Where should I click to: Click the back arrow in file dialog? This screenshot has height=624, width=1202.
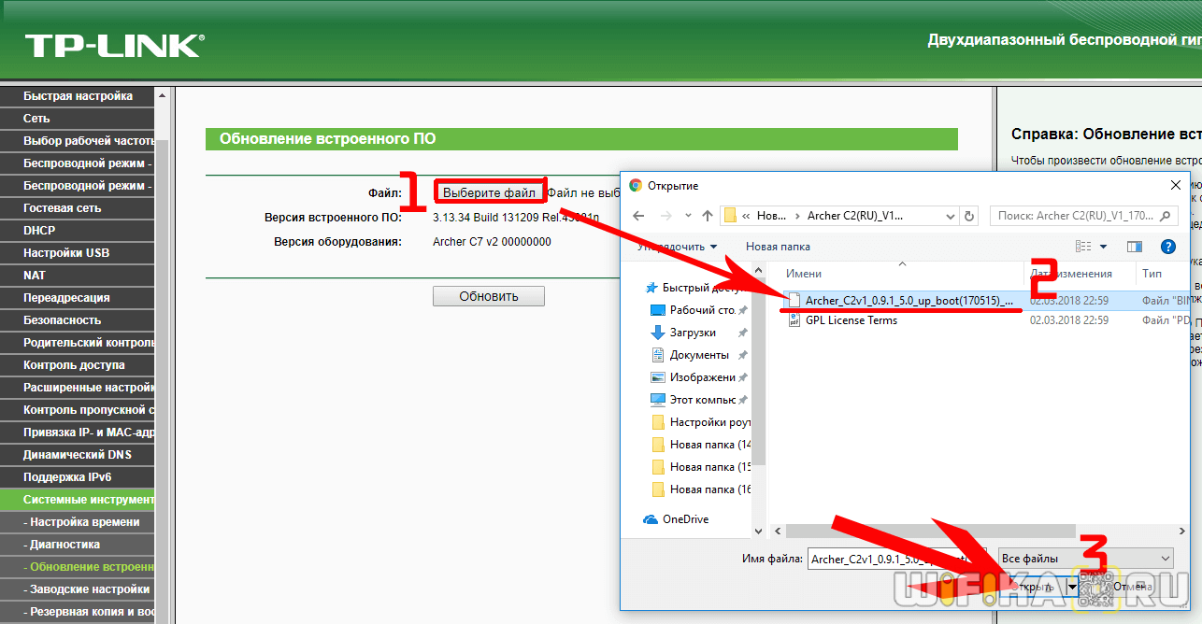tap(639, 216)
